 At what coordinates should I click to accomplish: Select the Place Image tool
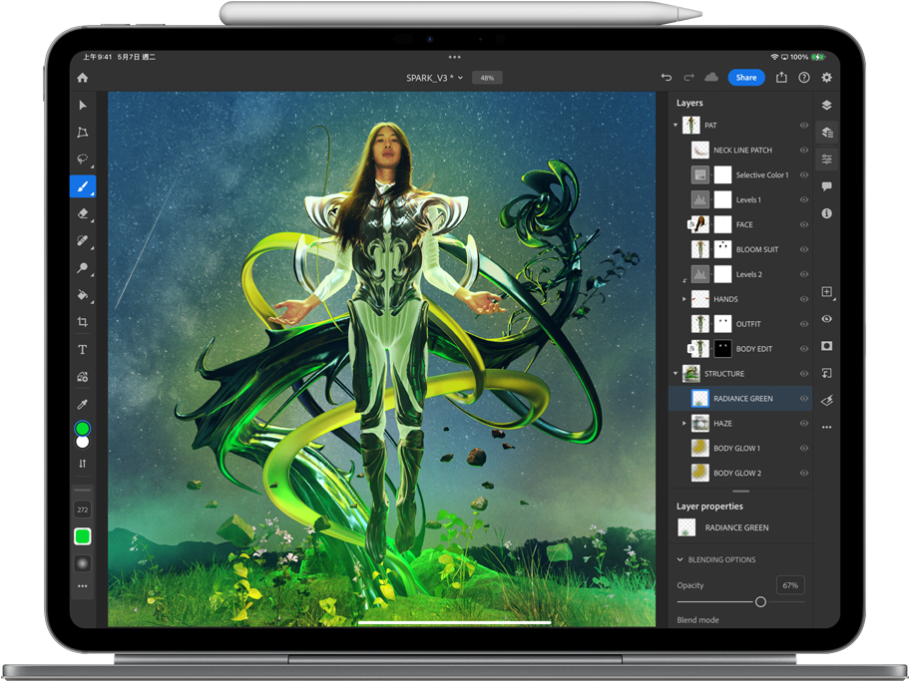[83, 376]
